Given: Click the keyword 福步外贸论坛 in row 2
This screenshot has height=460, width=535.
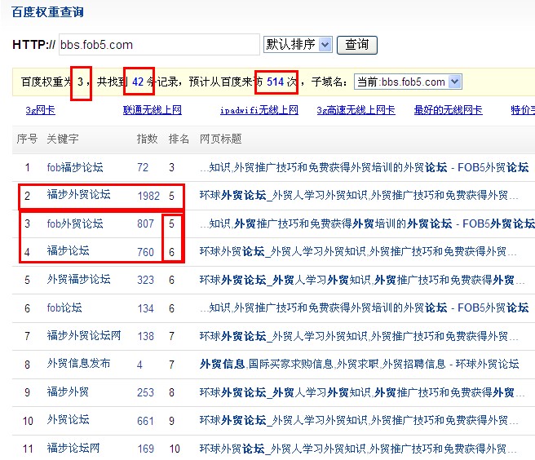Looking at the screenshot, I should pos(78,195).
